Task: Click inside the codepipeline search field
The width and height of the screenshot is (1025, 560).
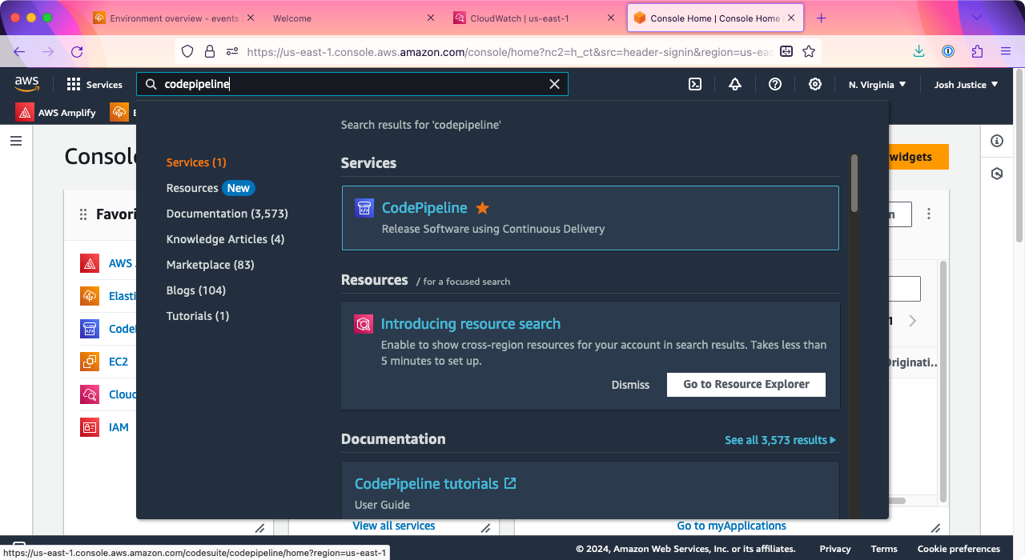Action: (x=352, y=84)
